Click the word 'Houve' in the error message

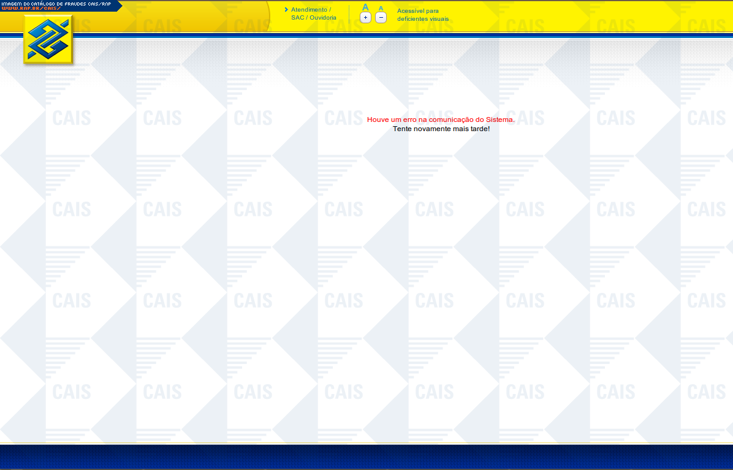[378, 119]
